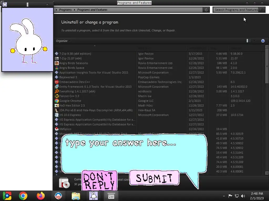Image resolution: width=269 pixels, height=201 pixels.
Task: Click the installer disc icon in details pane
Action: (64, 183)
